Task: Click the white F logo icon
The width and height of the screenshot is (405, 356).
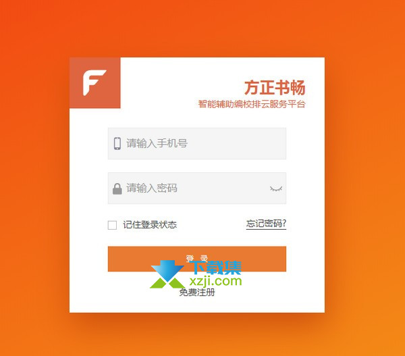Action: [94, 82]
